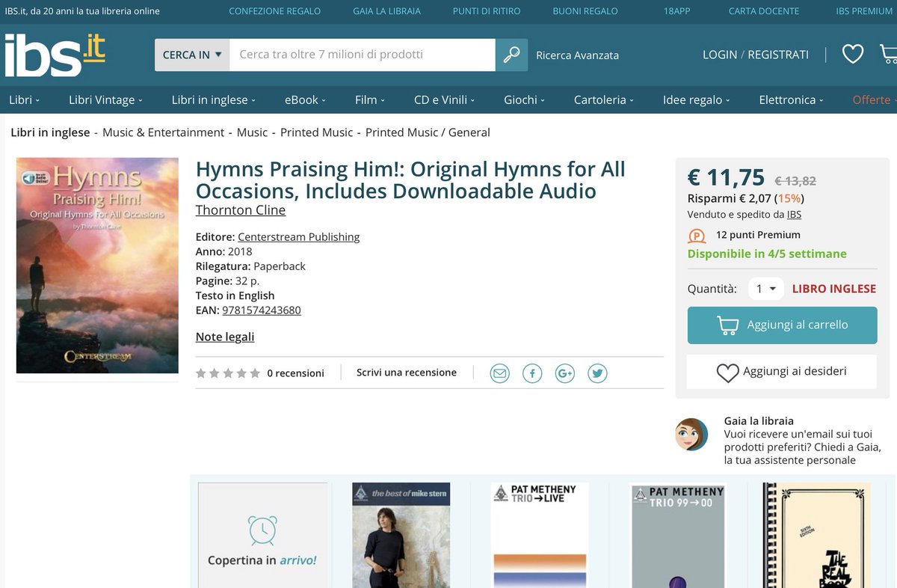Viewport: 897px width, 588px height.
Task: Open Centerstream Publishing publisher link
Action: pos(298,237)
